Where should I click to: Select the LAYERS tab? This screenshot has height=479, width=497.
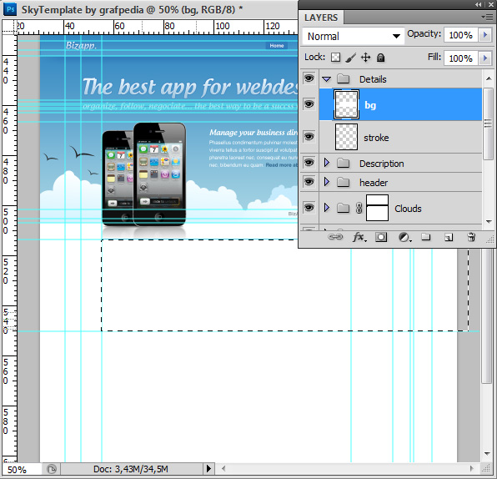click(321, 18)
